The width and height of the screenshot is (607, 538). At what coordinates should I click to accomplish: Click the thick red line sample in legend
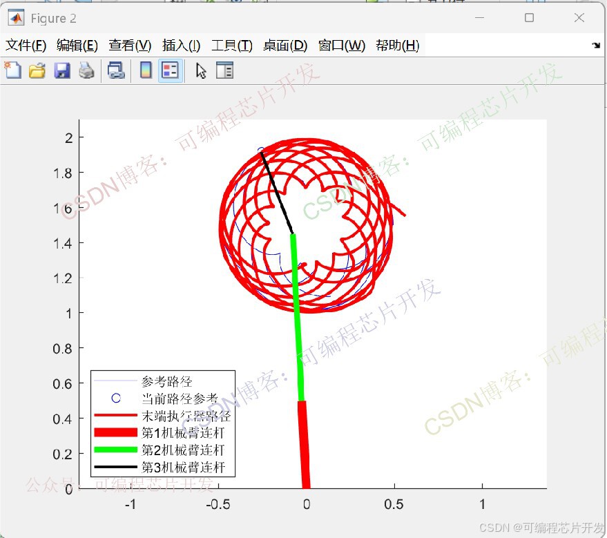click(x=116, y=432)
